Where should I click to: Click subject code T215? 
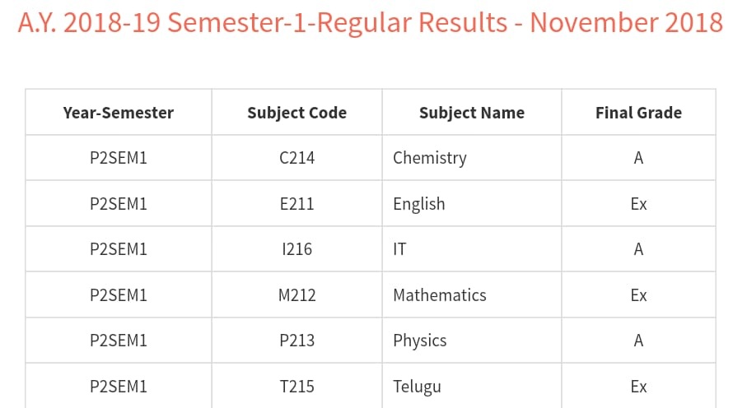click(x=296, y=387)
